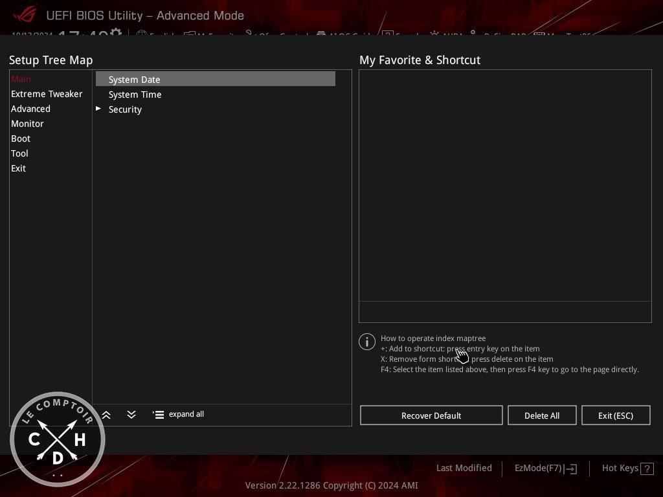Viewport: 663px width, 497px height.
Task: Click the Delete All button
Action: [542, 415]
